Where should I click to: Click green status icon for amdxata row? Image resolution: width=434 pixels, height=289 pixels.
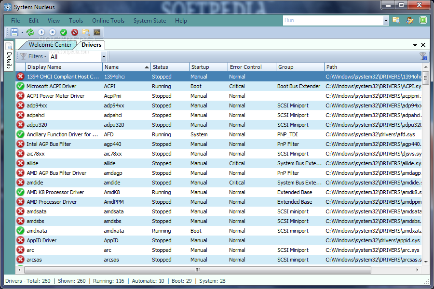[x=20, y=231]
